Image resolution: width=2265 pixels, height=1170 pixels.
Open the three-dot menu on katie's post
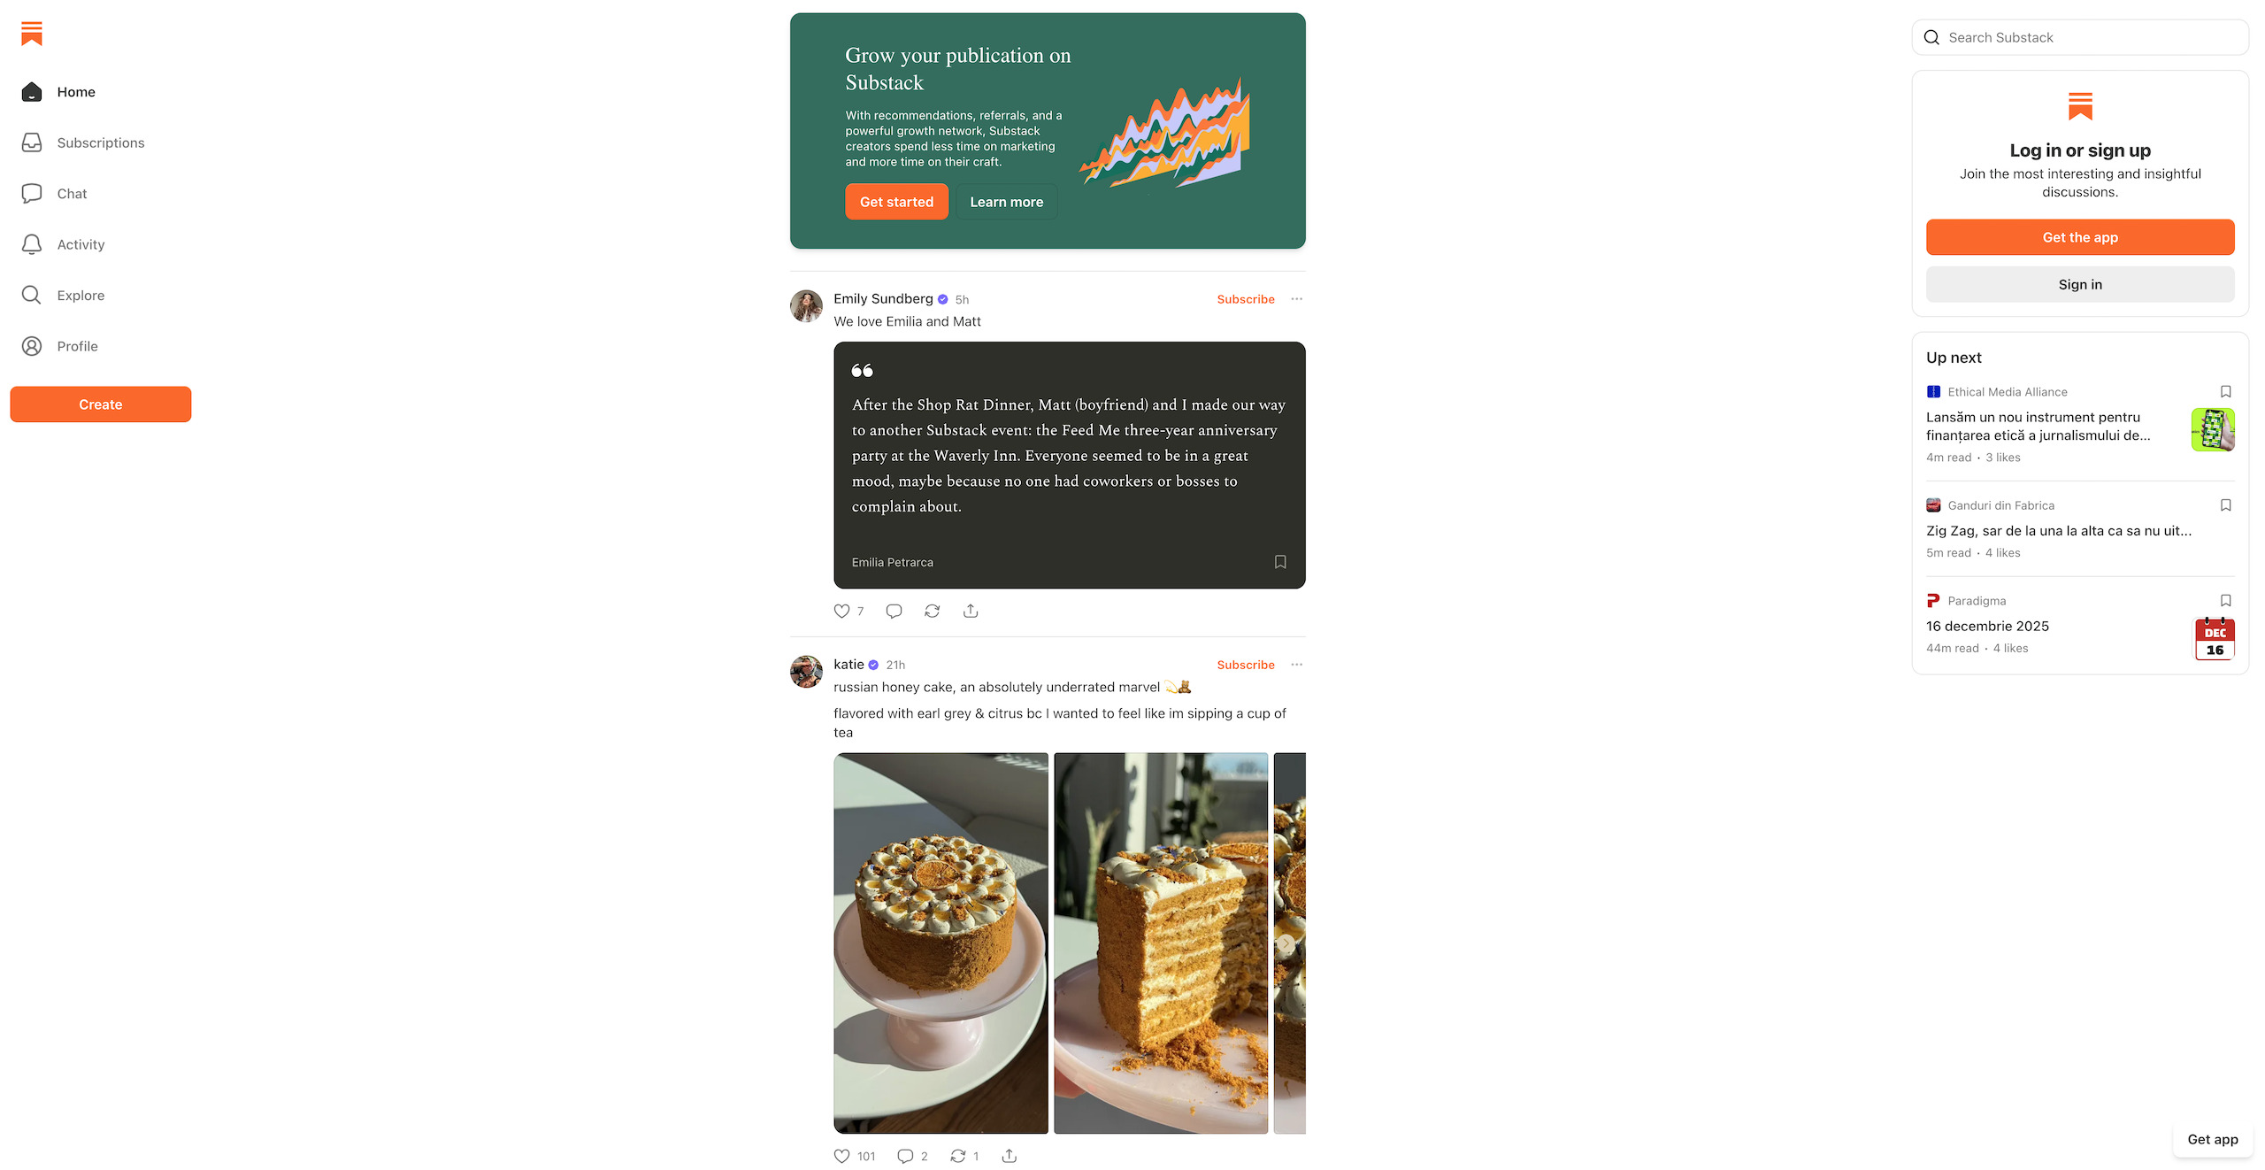point(1297,665)
